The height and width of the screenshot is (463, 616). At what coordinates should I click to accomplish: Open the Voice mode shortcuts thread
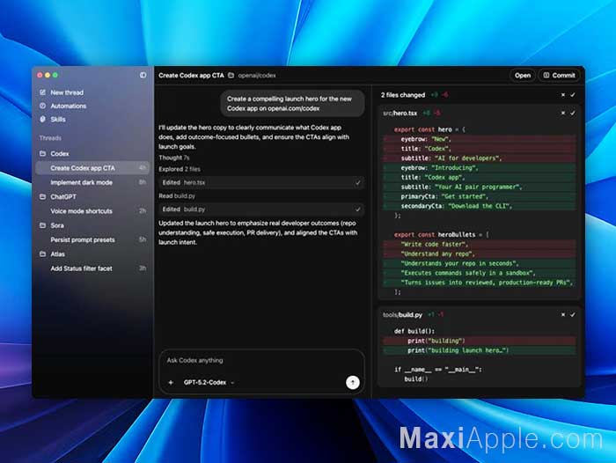(92, 211)
